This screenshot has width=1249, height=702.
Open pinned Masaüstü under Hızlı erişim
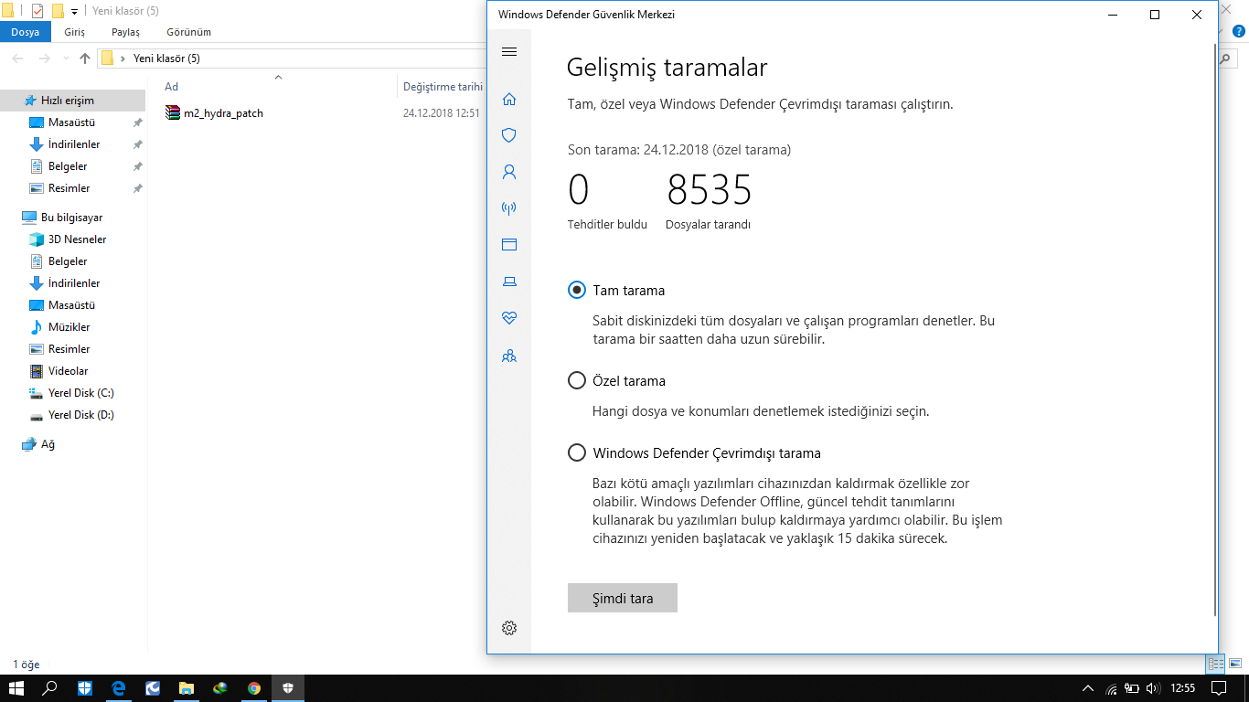pyautogui.click(x=72, y=122)
